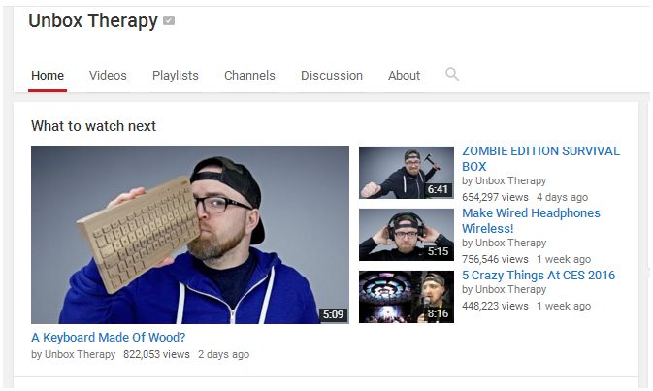
Task: Go to the Channels tab
Action: pyautogui.click(x=249, y=76)
